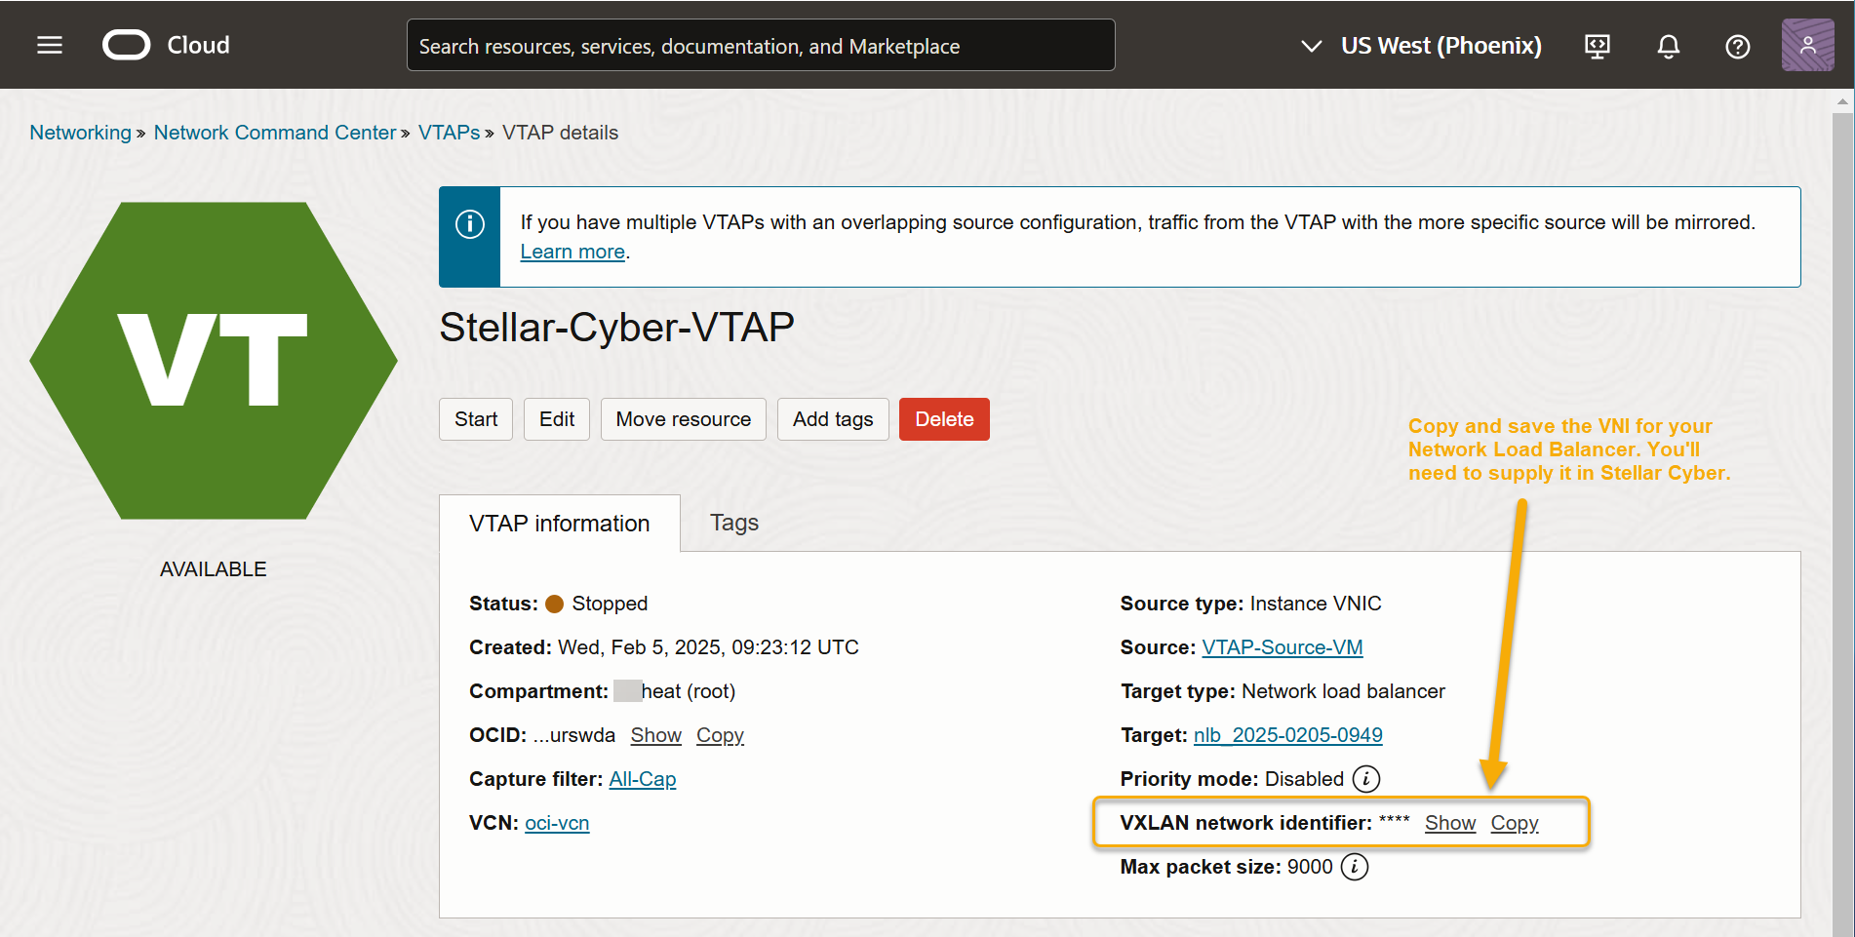The height and width of the screenshot is (937, 1855).
Task: Open the VTAP-Source-VM source link
Action: (x=1282, y=647)
